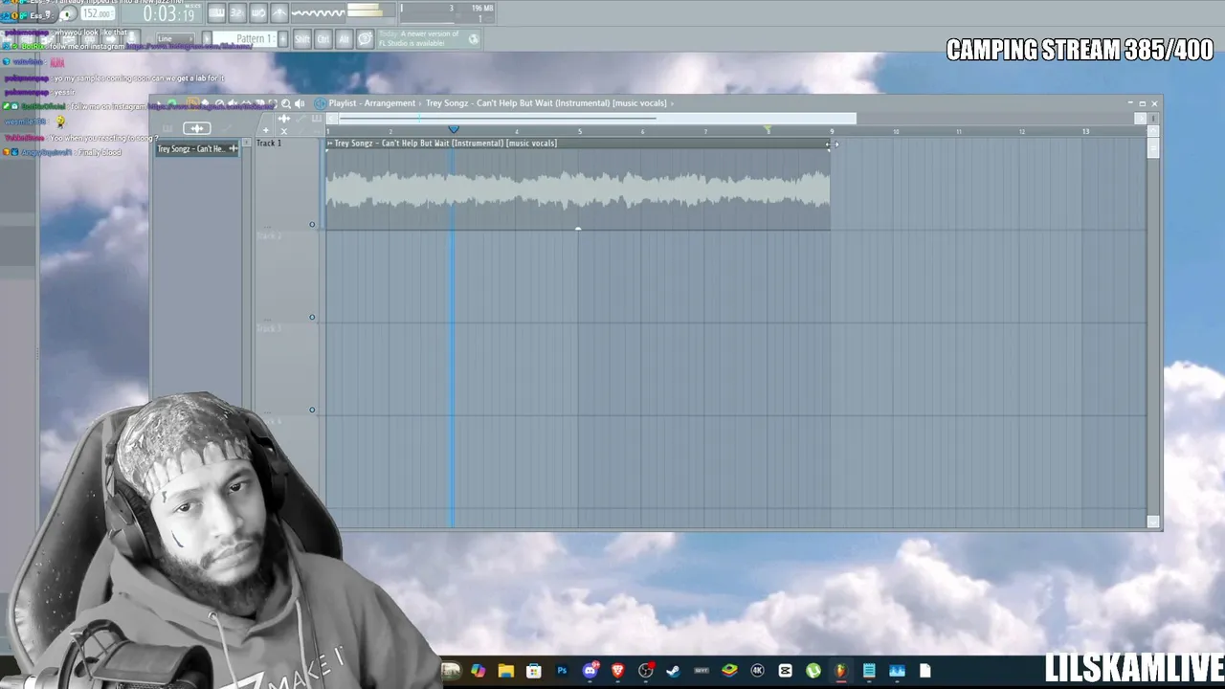Open Brave browser from the taskbar
Viewport: 1225px width, 689px height.
click(617, 671)
